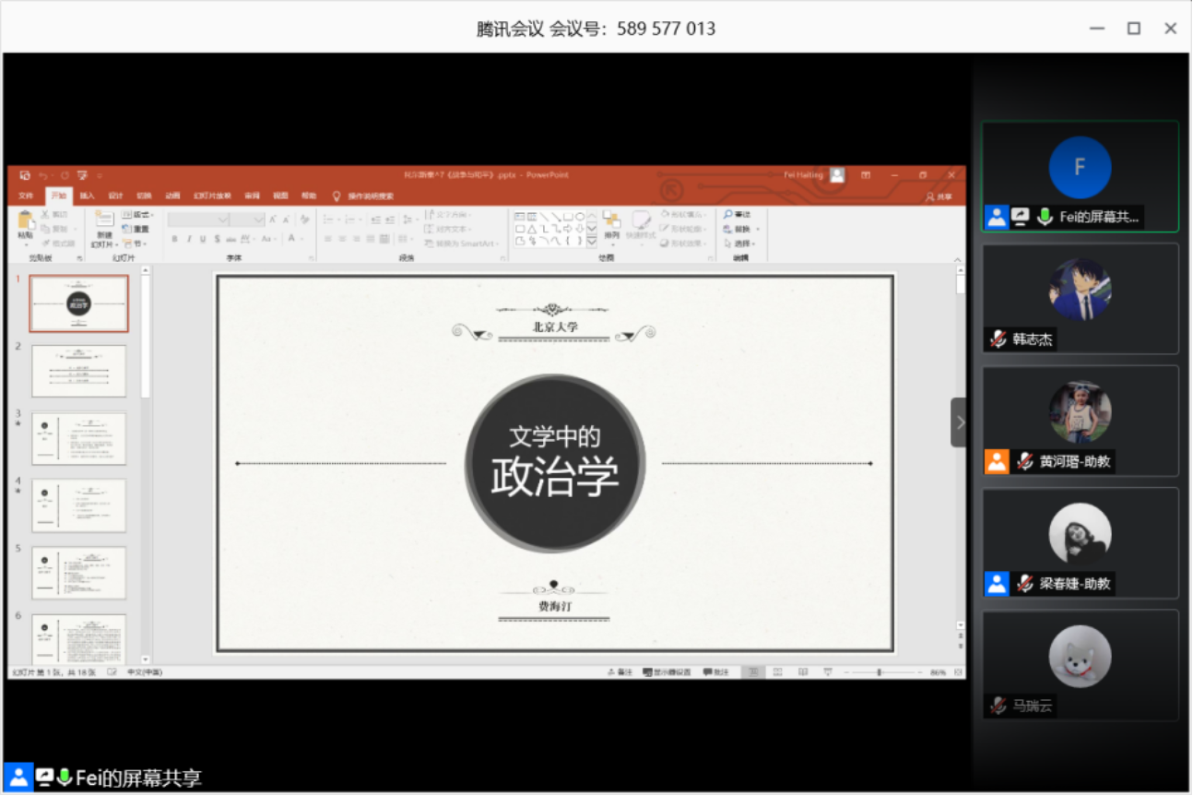Click the orange host icon beside 黄河瑨-助教
Viewport: 1193px width, 796px height.
(997, 461)
